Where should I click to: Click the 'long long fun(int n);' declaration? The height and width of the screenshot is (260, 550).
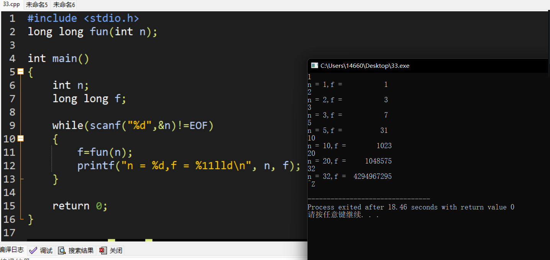coord(92,31)
